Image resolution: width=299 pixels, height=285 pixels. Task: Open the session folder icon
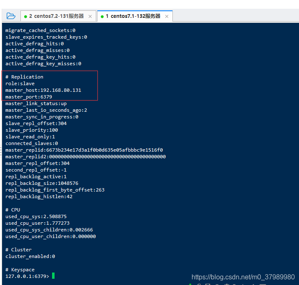click(x=11, y=16)
